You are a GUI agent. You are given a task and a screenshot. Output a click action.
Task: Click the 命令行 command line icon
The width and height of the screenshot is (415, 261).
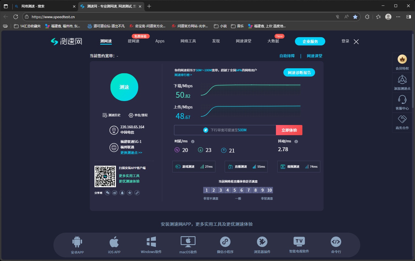tap(336, 242)
